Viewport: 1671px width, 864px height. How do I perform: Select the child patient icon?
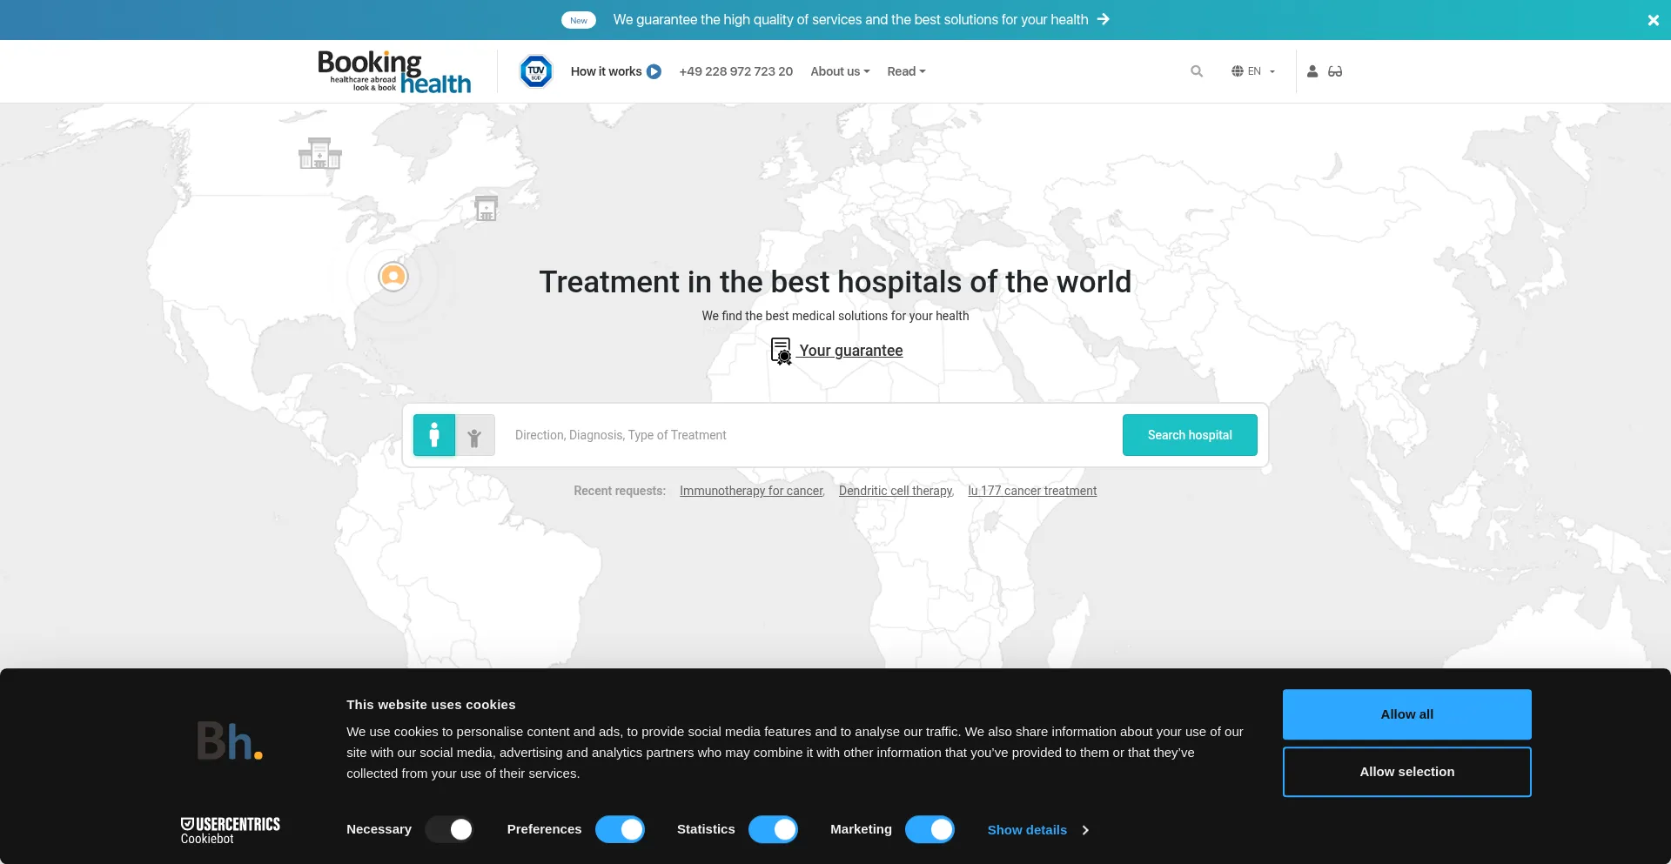click(x=474, y=435)
